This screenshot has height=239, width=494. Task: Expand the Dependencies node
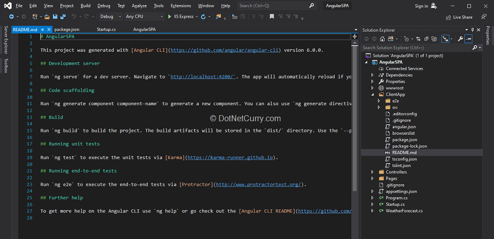pos(373,75)
